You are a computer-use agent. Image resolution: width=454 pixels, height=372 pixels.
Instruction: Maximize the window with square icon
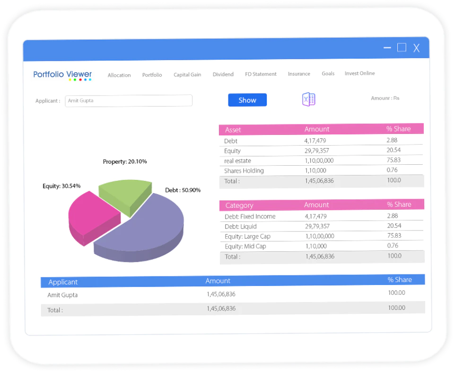pos(402,47)
